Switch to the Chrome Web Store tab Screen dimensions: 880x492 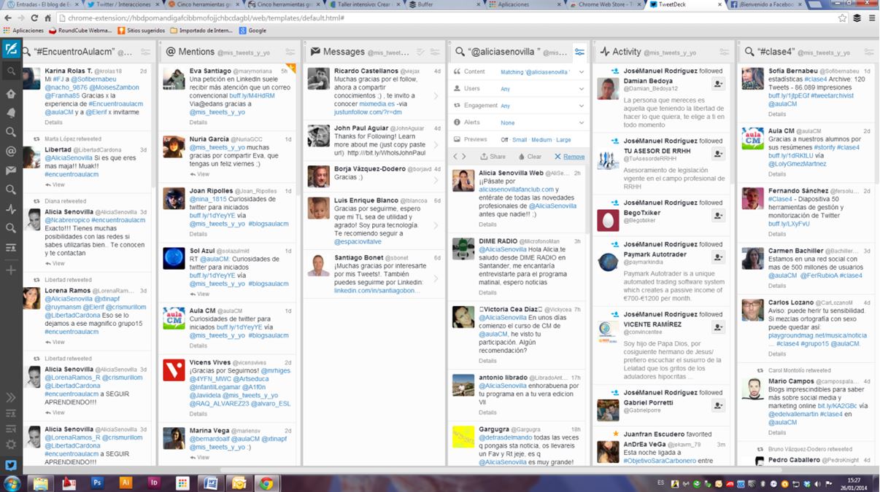coord(601,4)
